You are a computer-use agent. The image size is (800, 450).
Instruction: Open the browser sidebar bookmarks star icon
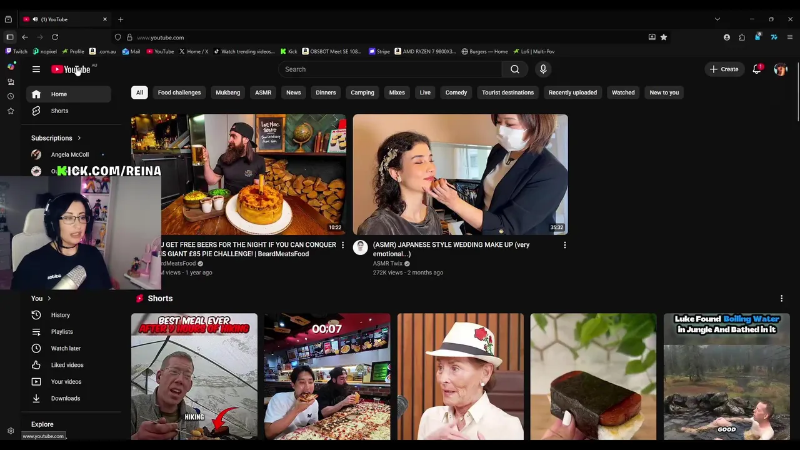(11, 111)
